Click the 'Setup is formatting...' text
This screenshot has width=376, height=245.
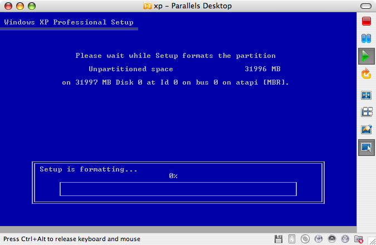89,169
